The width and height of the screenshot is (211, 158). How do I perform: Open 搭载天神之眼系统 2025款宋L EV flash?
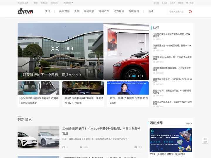coord(173,80)
